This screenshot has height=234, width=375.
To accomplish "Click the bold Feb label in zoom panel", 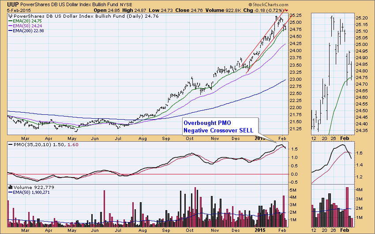I will [x=345, y=138].
